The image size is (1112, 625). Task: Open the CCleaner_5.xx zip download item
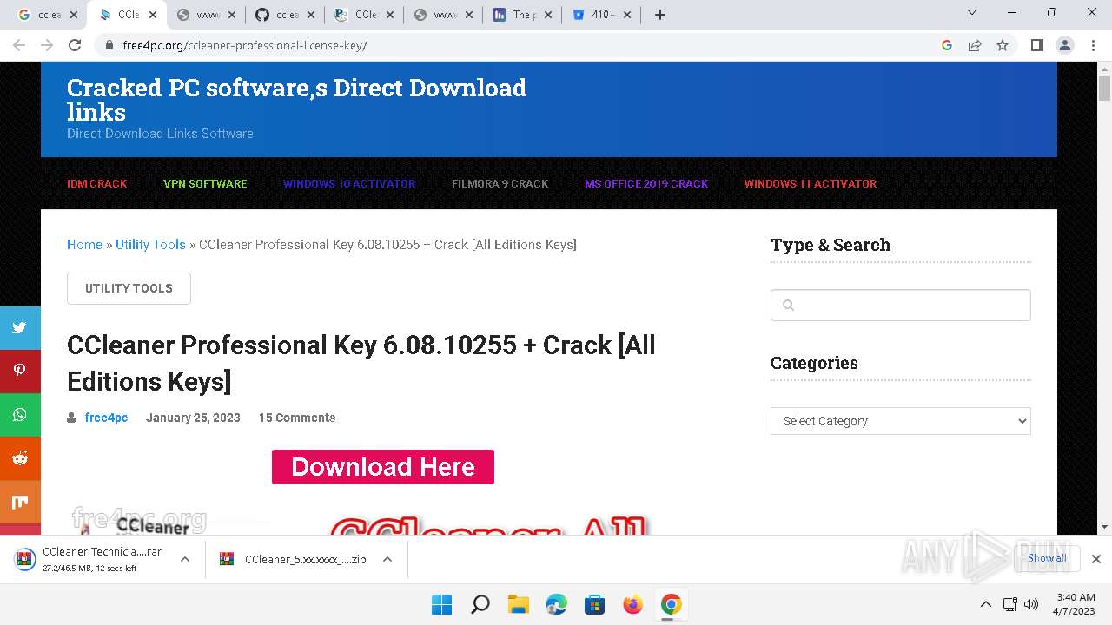(294, 559)
